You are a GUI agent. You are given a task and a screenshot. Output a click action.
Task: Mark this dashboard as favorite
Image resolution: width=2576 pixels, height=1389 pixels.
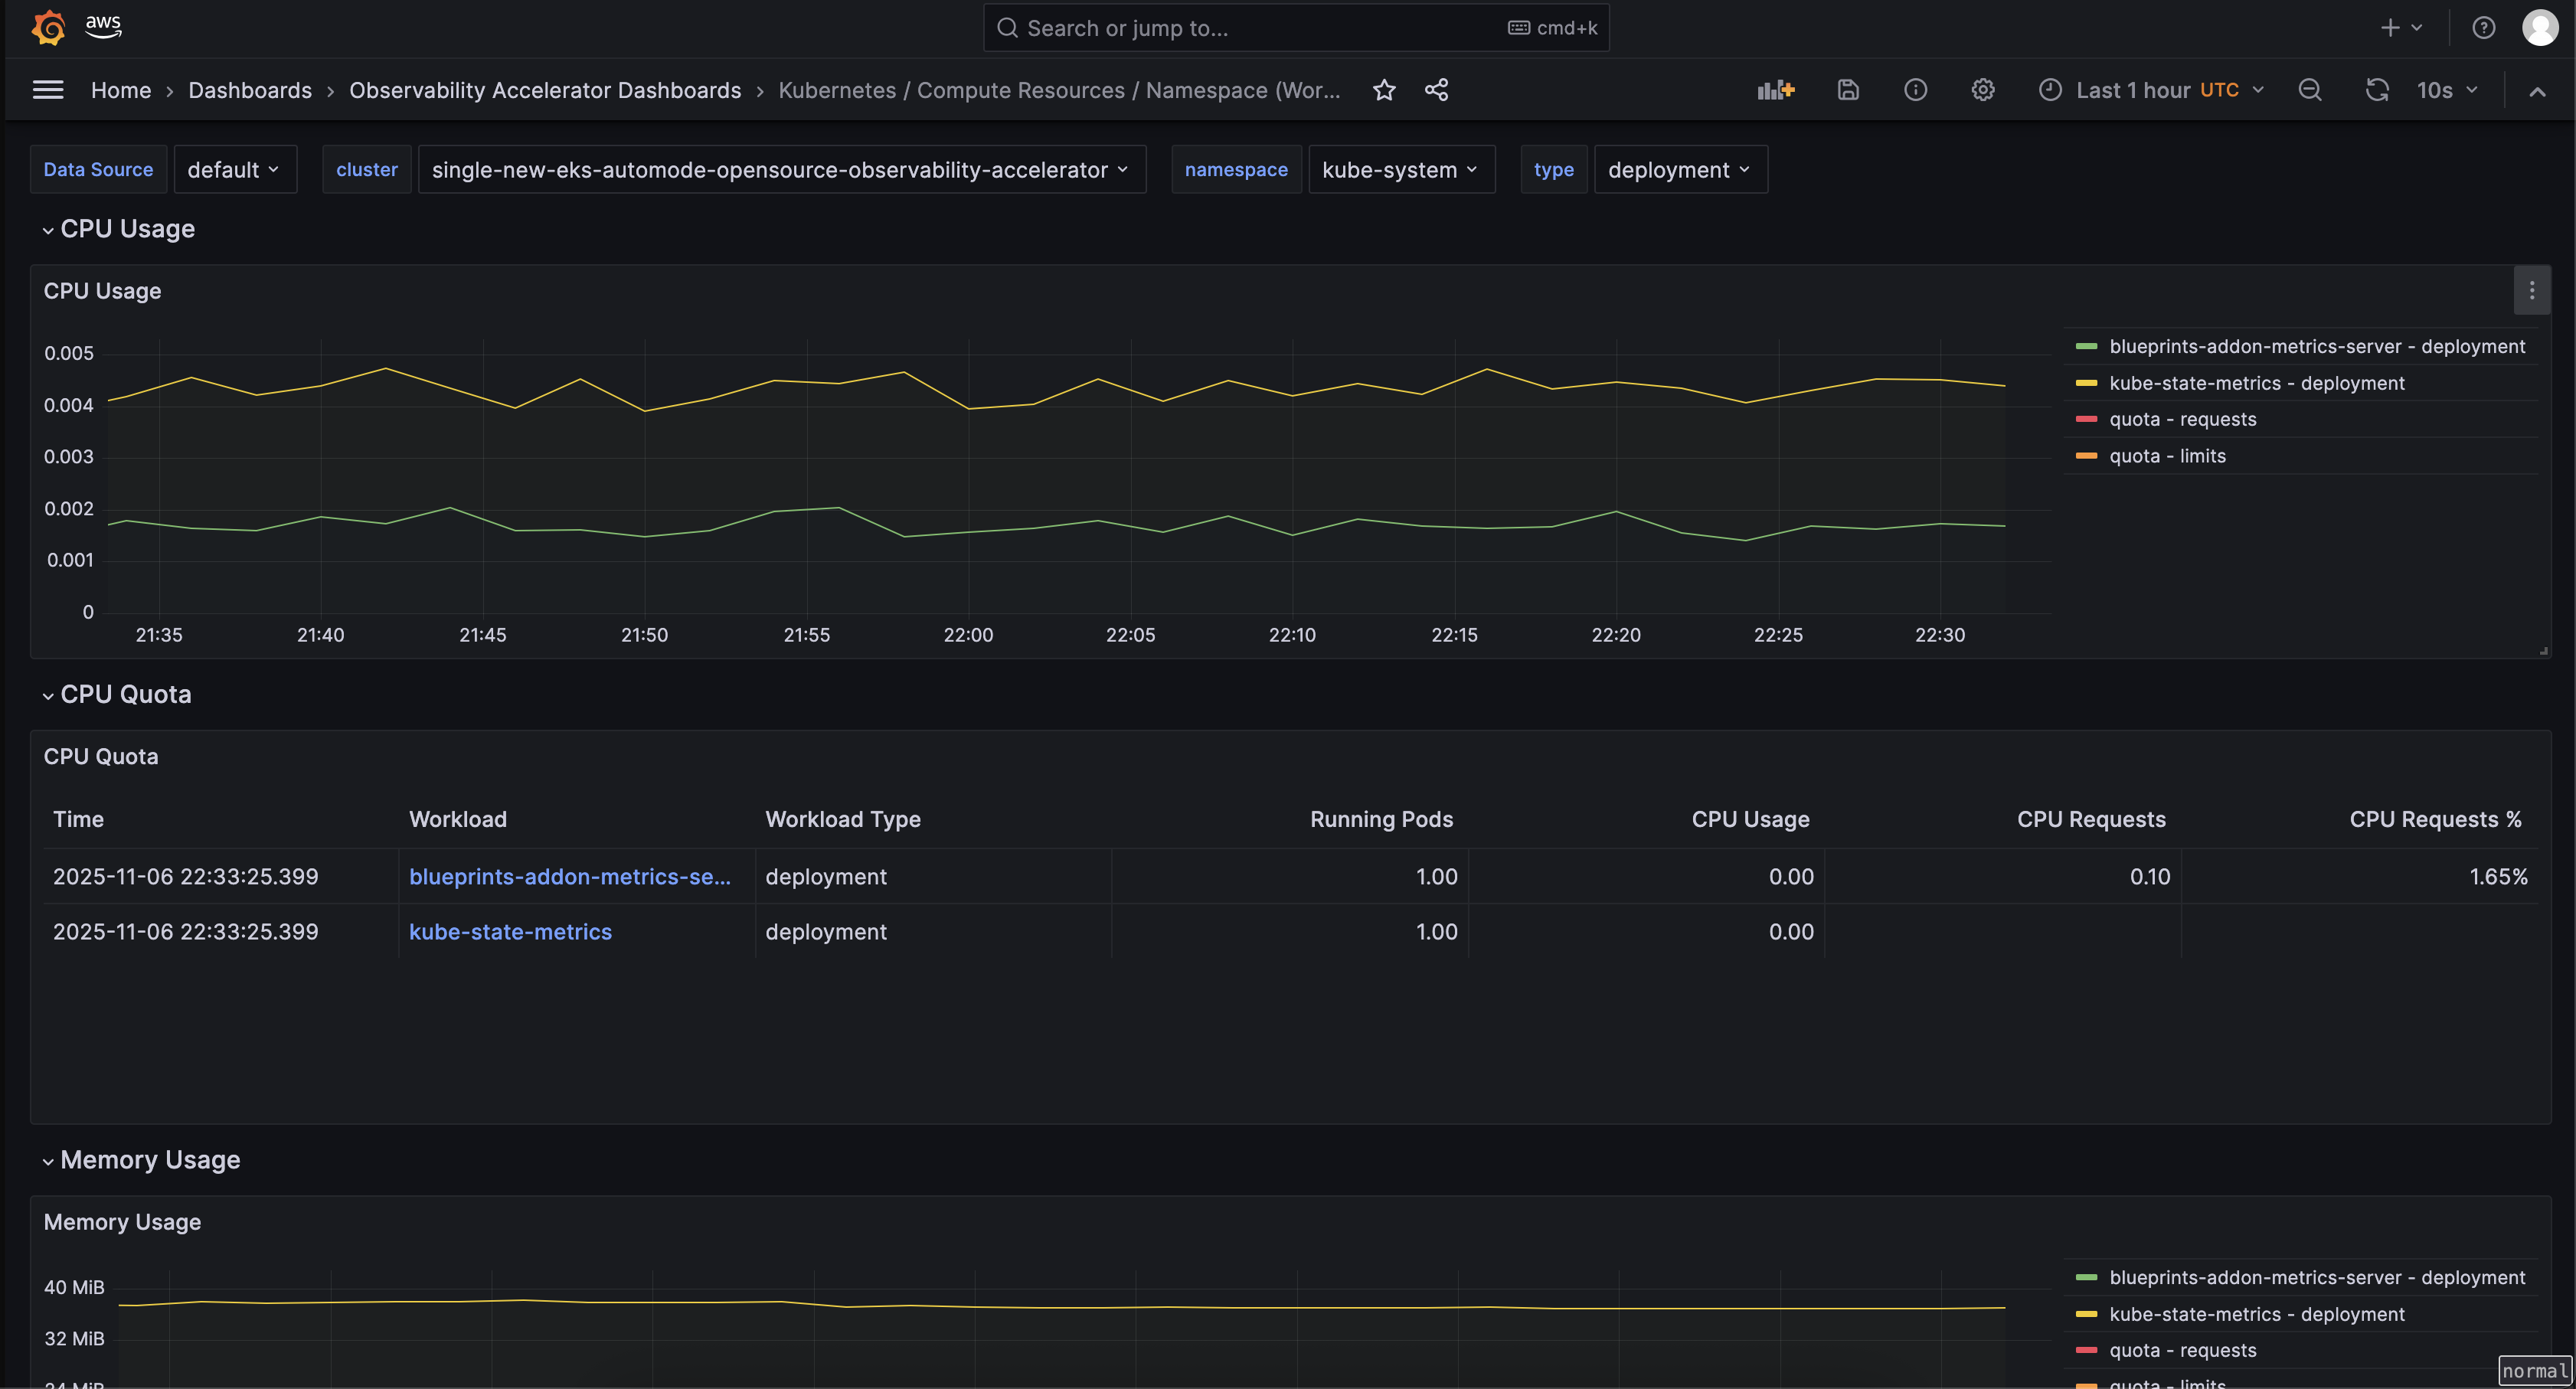[1384, 89]
